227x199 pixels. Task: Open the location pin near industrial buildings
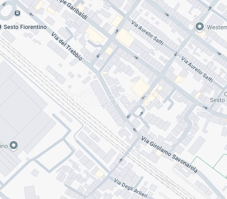tap(14, 145)
